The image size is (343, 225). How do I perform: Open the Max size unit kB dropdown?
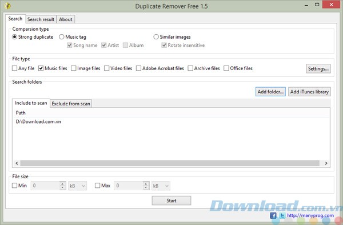point(161,186)
